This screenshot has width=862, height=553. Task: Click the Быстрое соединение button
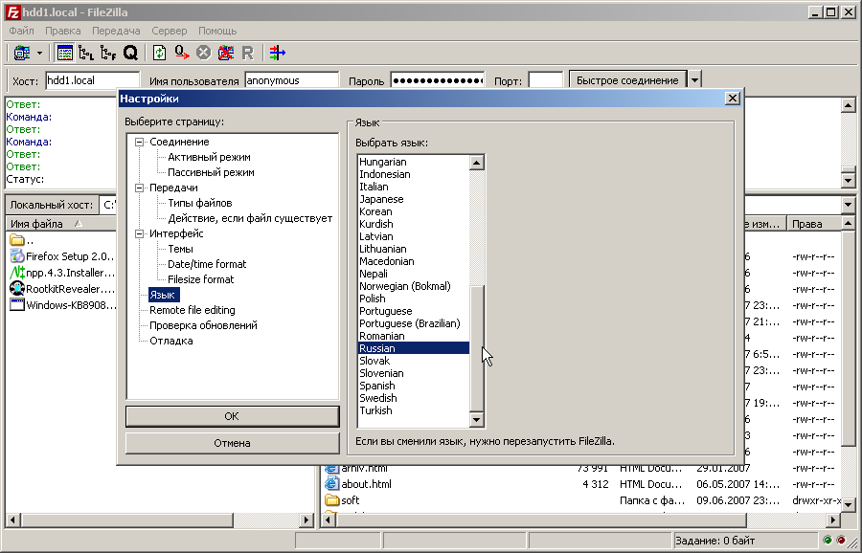click(627, 80)
